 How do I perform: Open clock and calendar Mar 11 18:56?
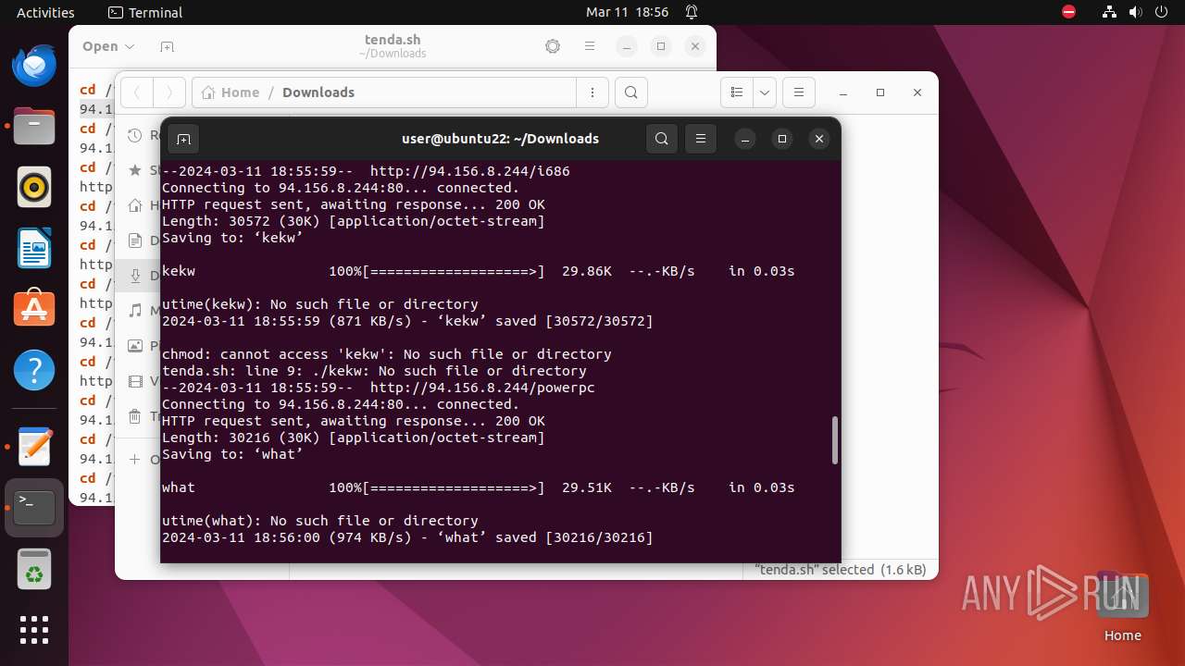point(627,12)
